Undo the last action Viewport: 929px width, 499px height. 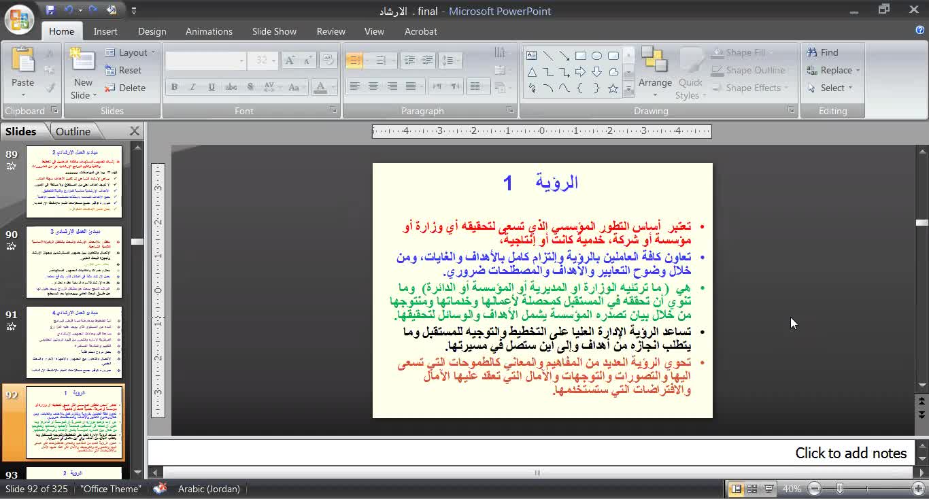69,10
